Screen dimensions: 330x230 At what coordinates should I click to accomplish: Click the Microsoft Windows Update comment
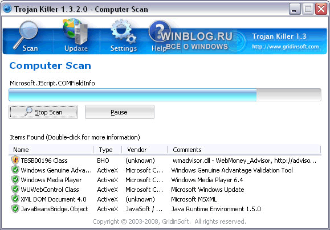pos(207,190)
